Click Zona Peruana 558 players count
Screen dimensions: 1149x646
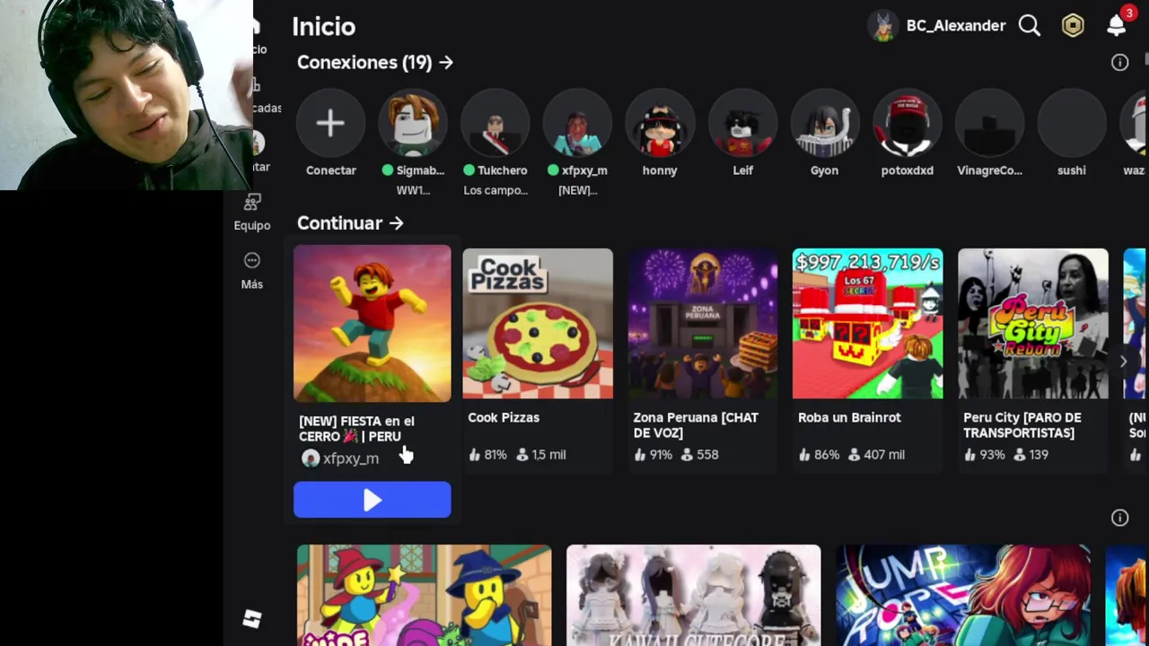click(707, 455)
